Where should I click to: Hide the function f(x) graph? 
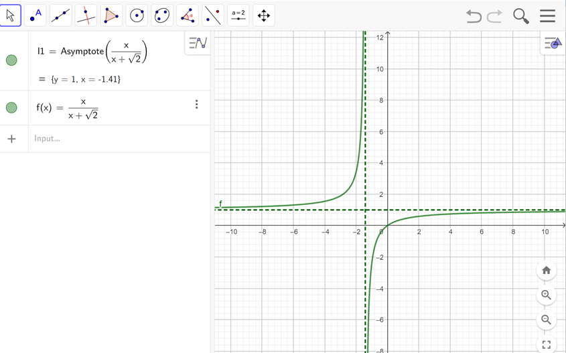(11, 108)
